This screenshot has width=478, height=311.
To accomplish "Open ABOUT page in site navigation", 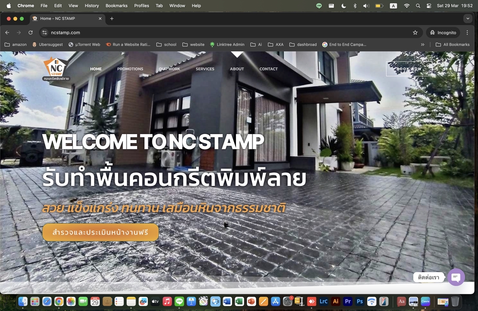I will click(237, 69).
